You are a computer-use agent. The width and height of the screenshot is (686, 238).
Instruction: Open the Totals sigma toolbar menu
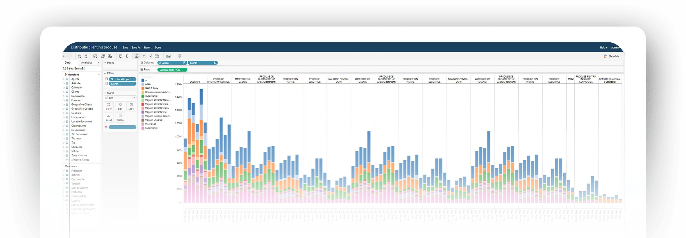(127, 56)
